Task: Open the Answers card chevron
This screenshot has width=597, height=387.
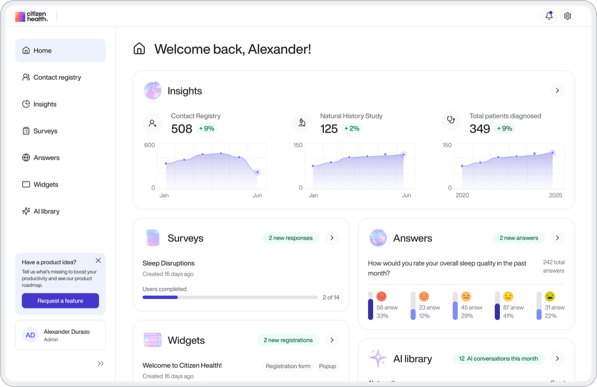Action: [557, 238]
